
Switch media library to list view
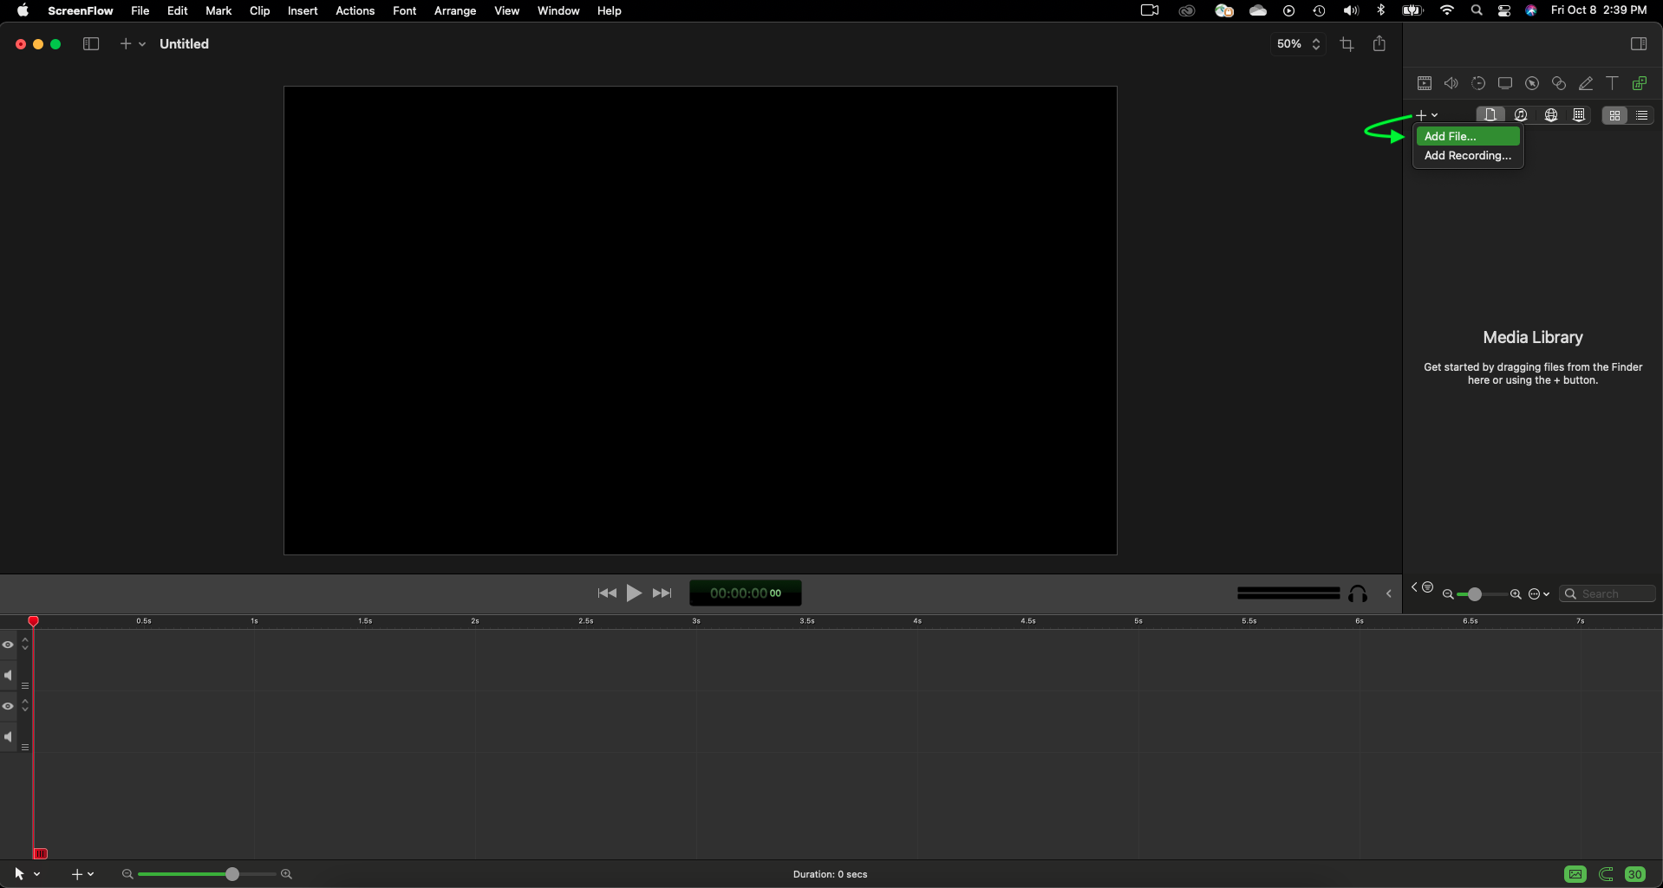[1642, 115]
